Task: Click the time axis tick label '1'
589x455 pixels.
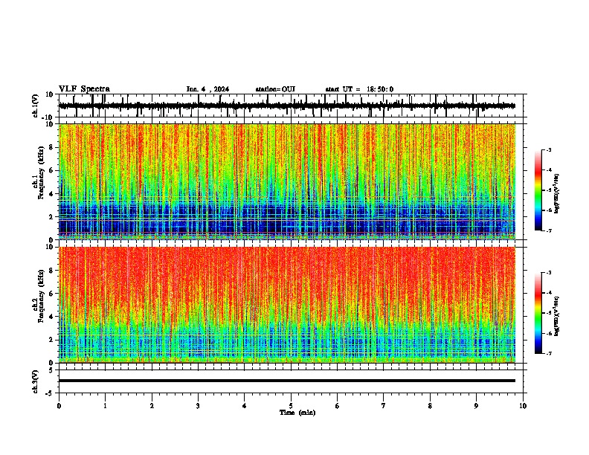Action: (105, 406)
